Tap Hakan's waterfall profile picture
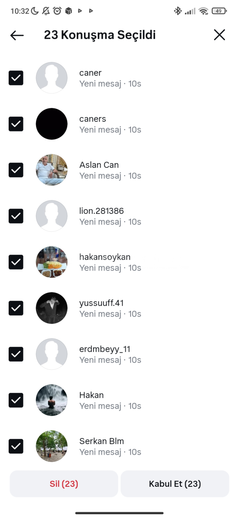 coord(51,400)
